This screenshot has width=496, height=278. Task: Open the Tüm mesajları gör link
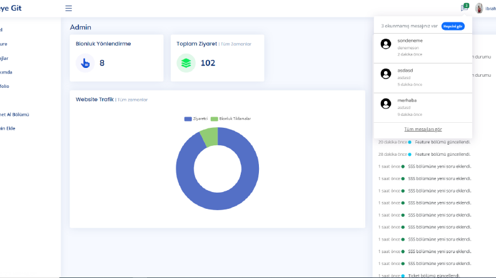tap(423, 129)
